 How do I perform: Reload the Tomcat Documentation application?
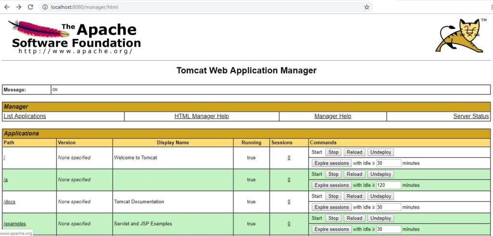354,197
